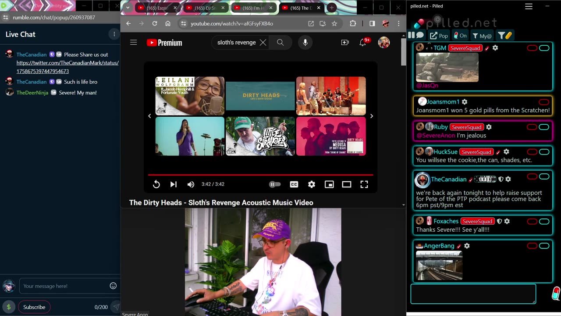Open gear on Joansmom1's message
This screenshot has width=561, height=316.
[x=465, y=102]
